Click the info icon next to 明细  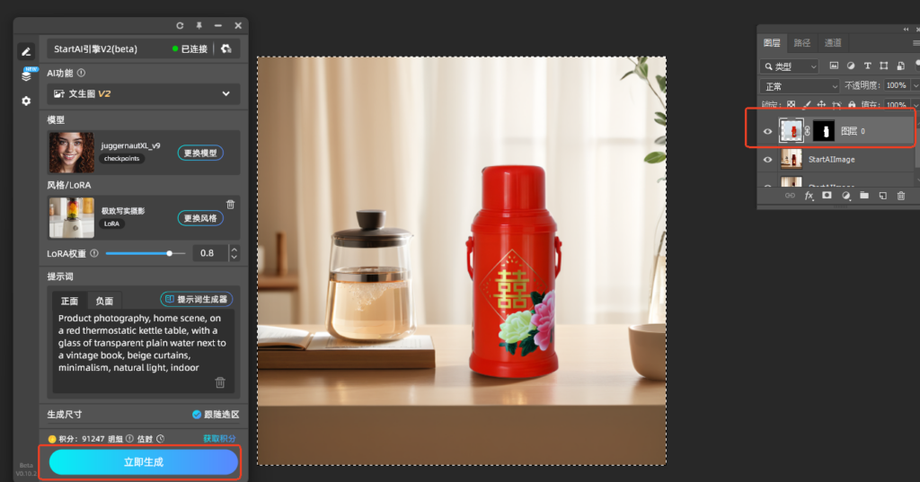pos(129,439)
